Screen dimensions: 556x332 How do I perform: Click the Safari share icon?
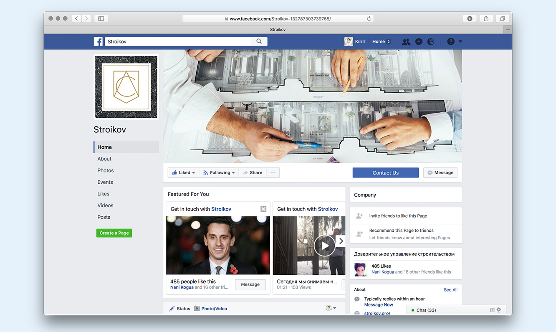(x=486, y=18)
